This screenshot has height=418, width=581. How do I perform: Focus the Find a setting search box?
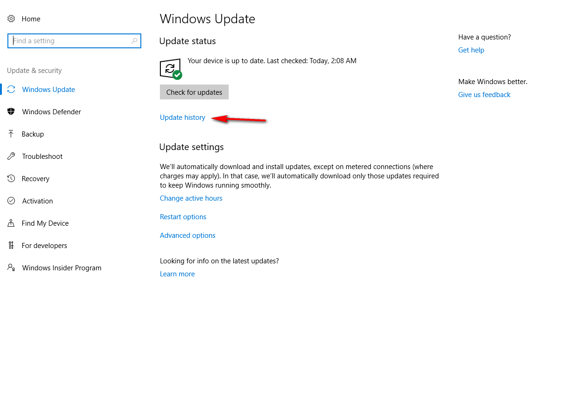74,41
